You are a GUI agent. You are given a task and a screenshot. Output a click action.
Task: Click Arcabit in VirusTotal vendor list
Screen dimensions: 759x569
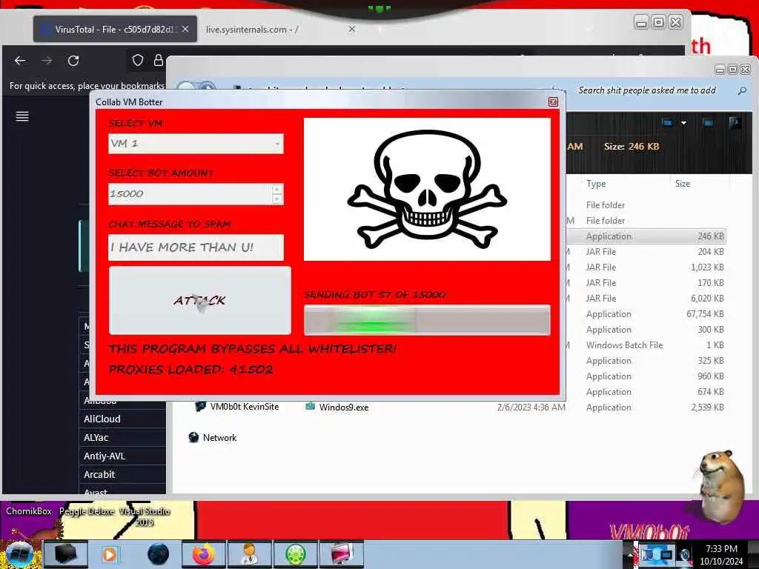[99, 474]
